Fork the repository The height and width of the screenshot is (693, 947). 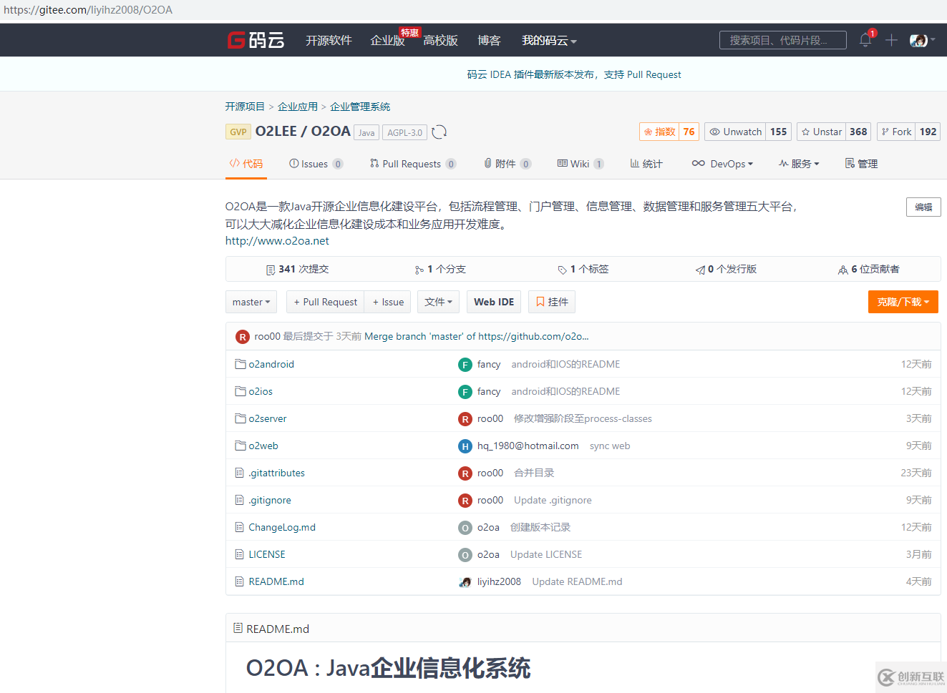896,132
